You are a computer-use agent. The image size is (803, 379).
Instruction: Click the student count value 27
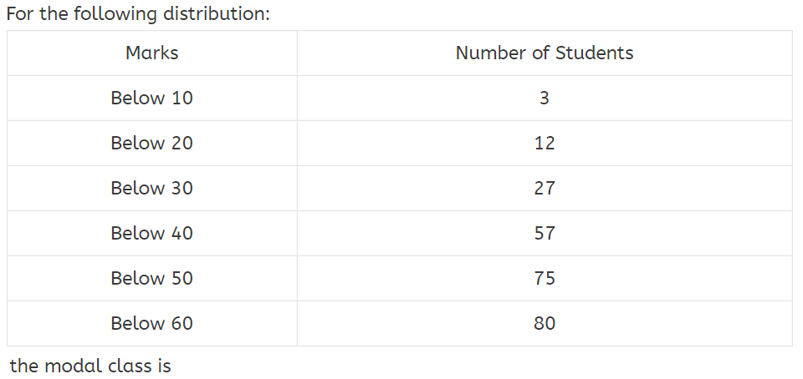tap(545, 189)
